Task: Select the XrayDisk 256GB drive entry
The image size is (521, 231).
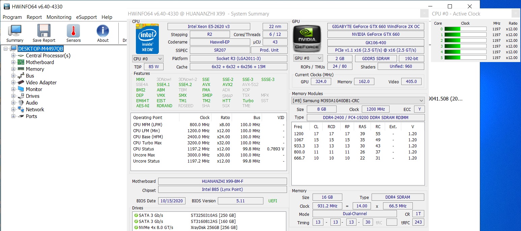Action: (209, 228)
